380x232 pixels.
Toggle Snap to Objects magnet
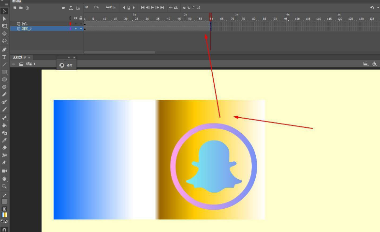pos(4,229)
